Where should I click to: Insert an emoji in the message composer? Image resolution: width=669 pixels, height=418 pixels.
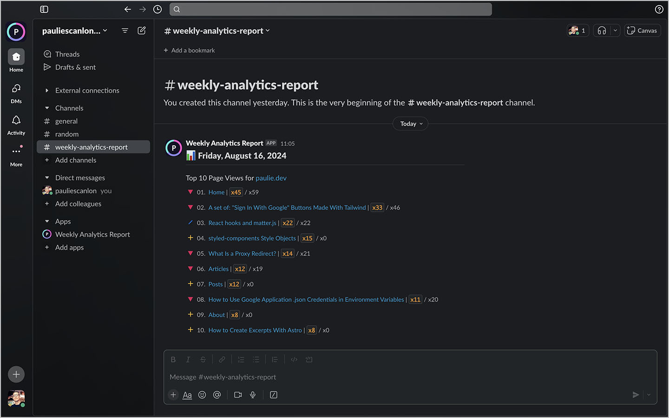pyautogui.click(x=202, y=394)
